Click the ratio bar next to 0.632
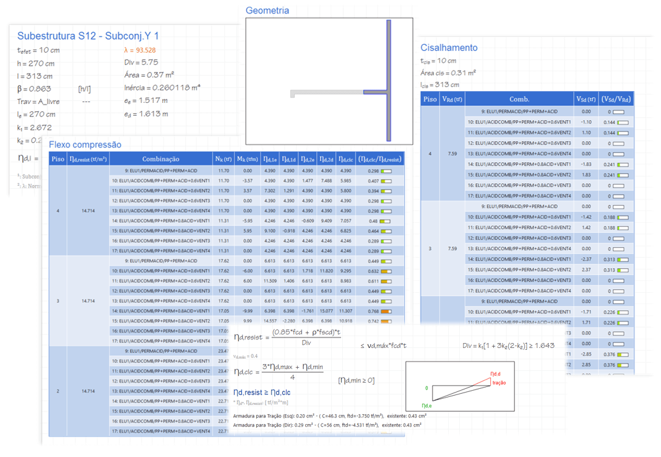The width and height of the screenshot is (661, 457). pos(386,271)
